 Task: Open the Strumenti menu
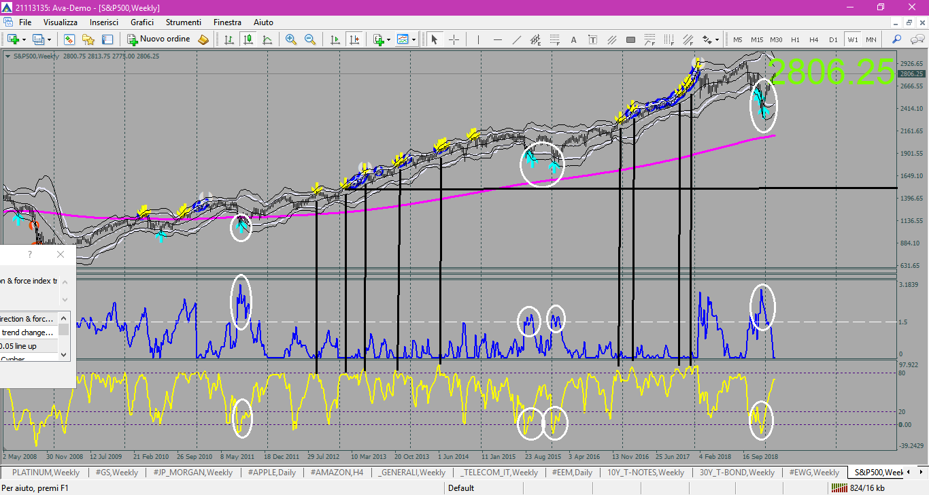pos(183,22)
